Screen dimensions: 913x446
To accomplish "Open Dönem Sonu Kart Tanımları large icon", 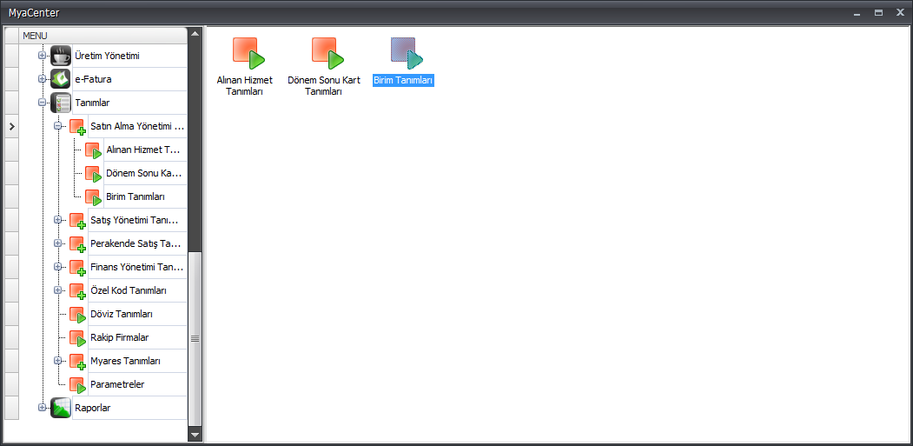I will [327, 54].
